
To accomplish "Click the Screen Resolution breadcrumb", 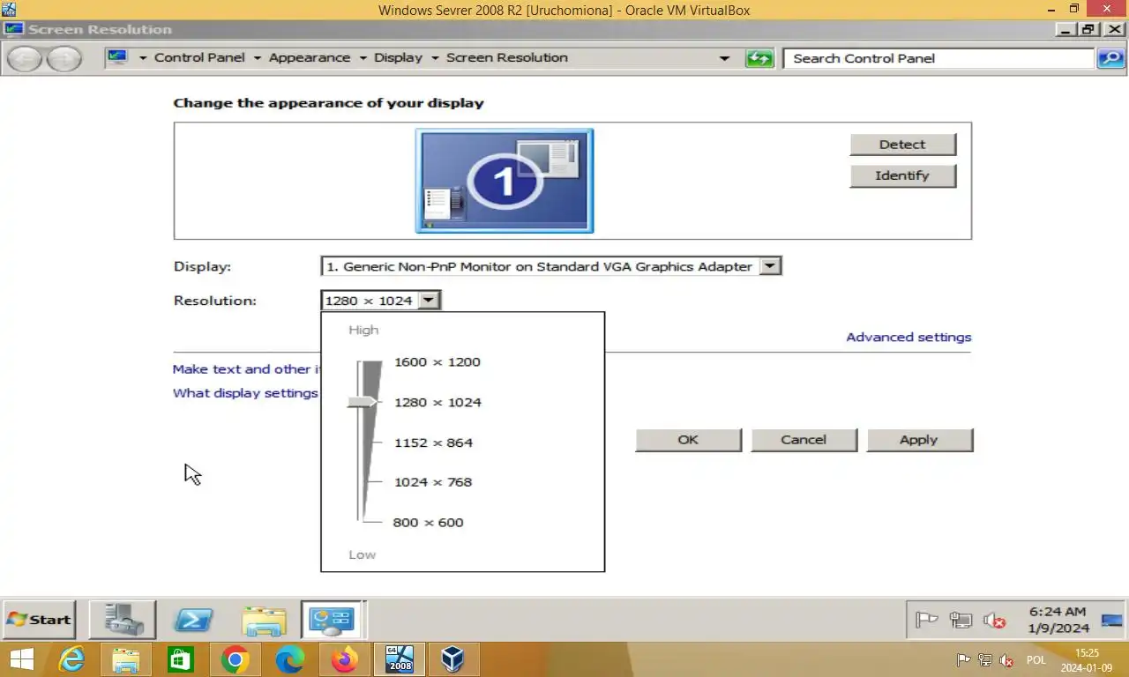I will (x=507, y=57).
